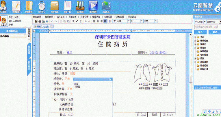Expand the 现病史 tree folder
This screenshot has height=117, width=221.
click(195, 44)
